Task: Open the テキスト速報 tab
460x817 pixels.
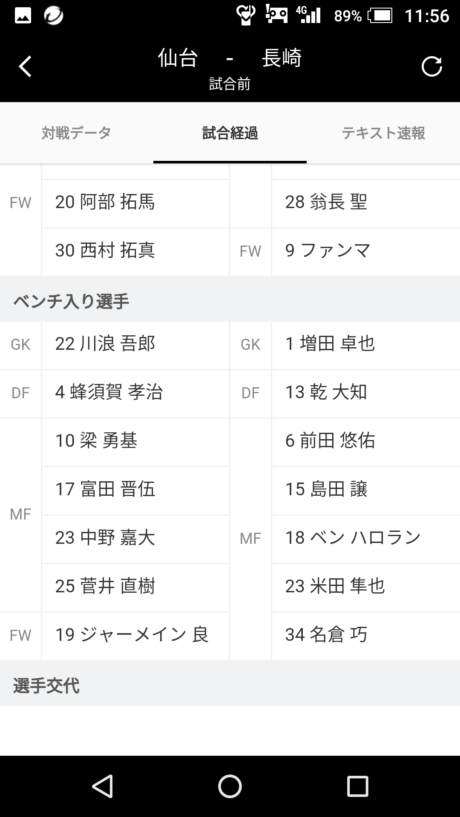Action: [x=383, y=133]
